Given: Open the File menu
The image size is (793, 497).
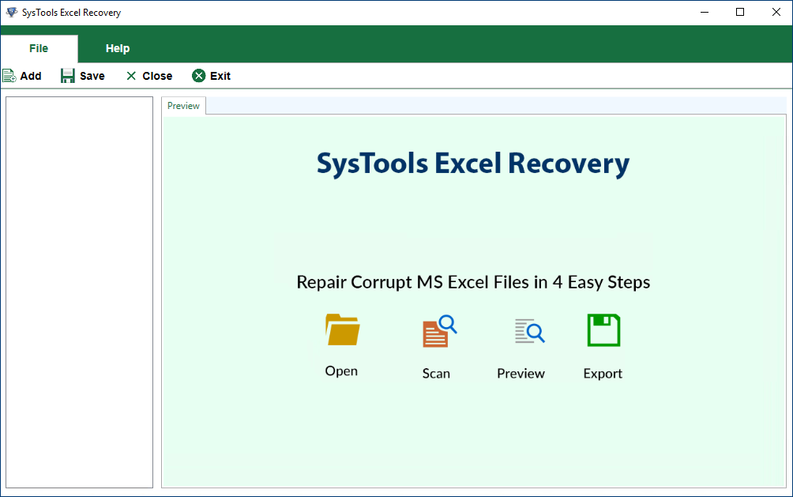Looking at the screenshot, I should [x=39, y=48].
